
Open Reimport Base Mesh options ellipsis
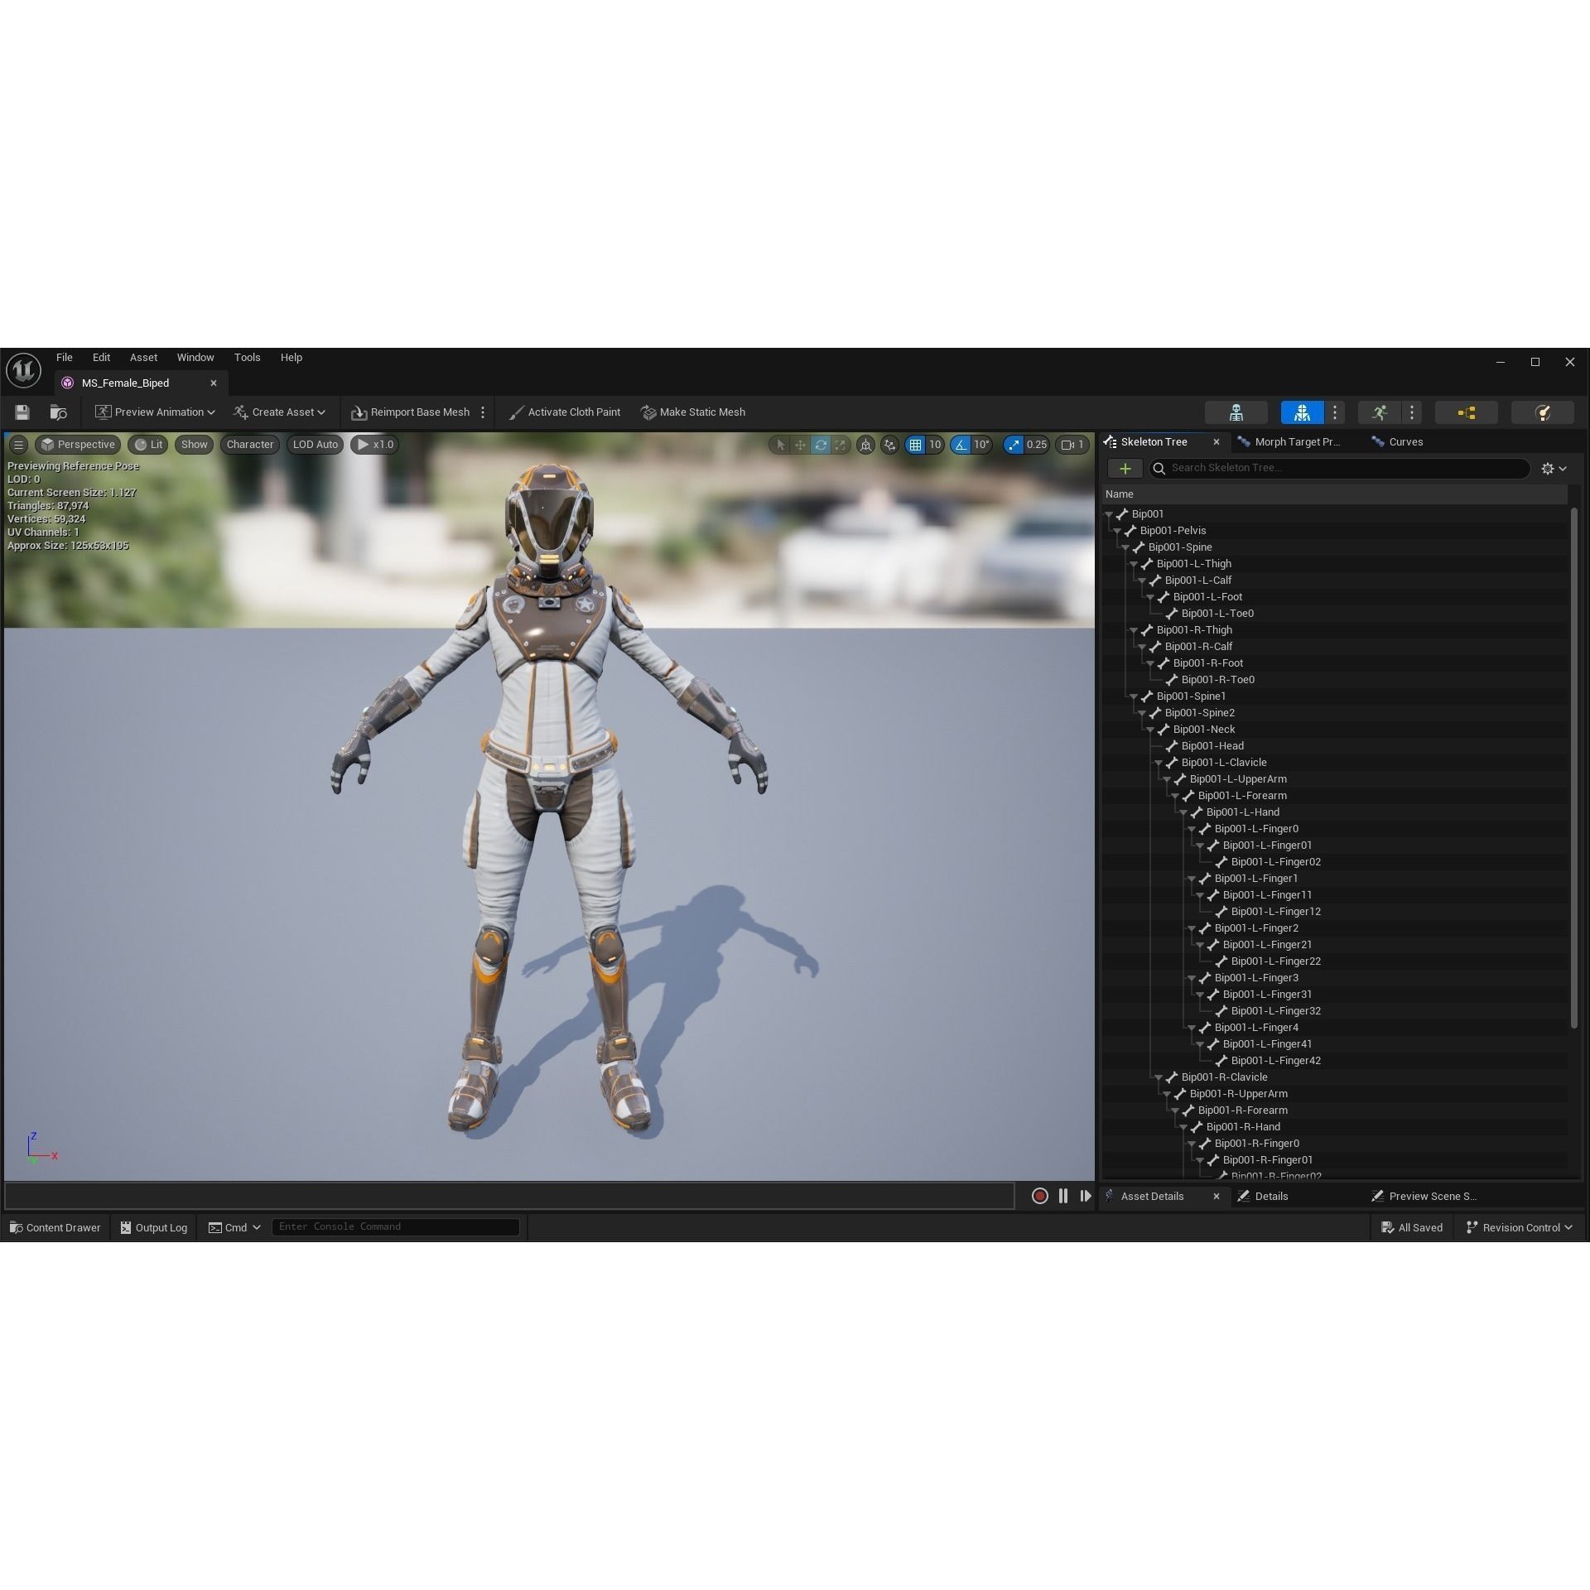(483, 412)
